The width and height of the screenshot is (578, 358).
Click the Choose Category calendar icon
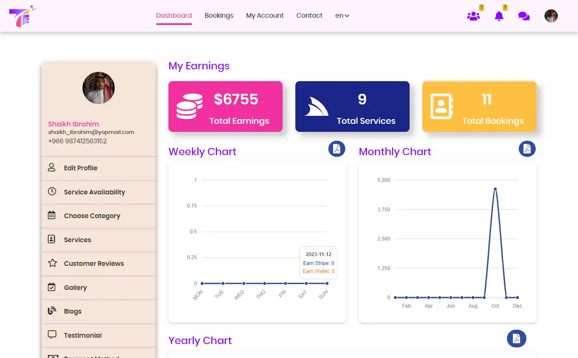point(52,216)
